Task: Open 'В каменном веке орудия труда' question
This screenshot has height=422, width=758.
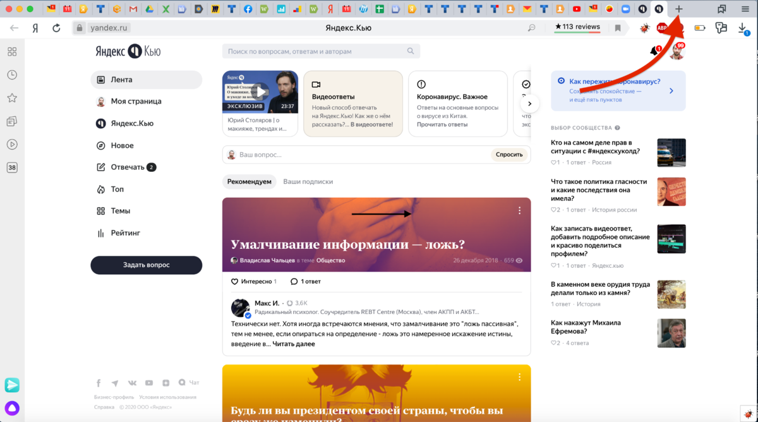Action: coord(599,289)
